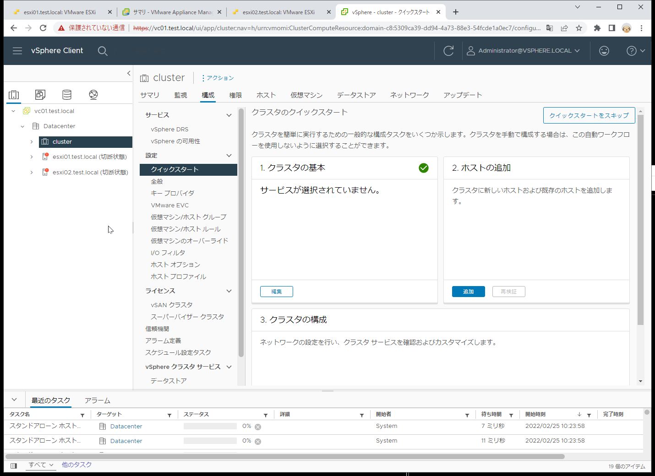Open the すべて task filter dropdown
Image resolution: width=655 pixels, height=476 pixels.
click(x=41, y=465)
